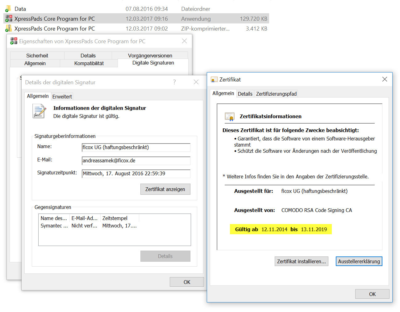This screenshot has height=312, width=400.
Task: Click the XpressPads ZIP archive icon
Action: click(8, 29)
